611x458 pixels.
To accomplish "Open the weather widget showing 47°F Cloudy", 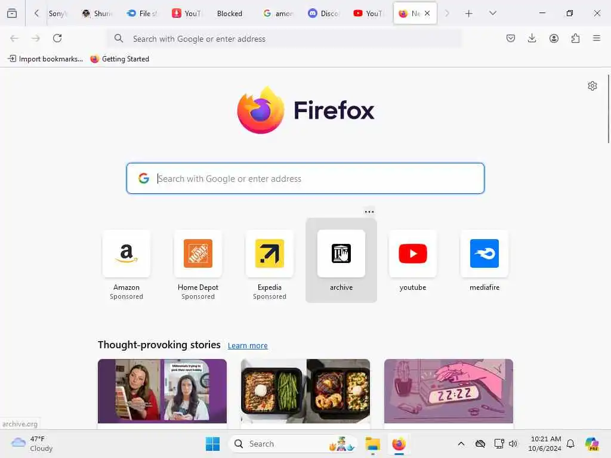I will point(32,444).
